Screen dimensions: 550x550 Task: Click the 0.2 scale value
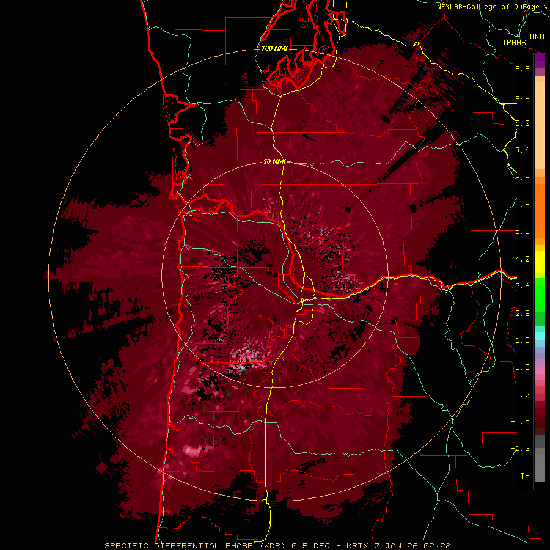click(522, 395)
